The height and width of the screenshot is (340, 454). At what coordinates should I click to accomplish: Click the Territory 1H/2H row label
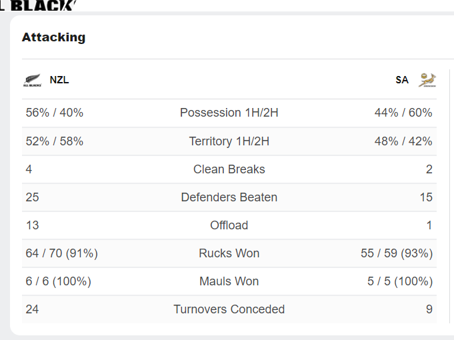click(x=229, y=141)
